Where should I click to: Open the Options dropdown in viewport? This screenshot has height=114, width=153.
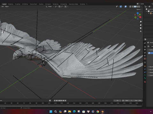[x=139, y=9]
